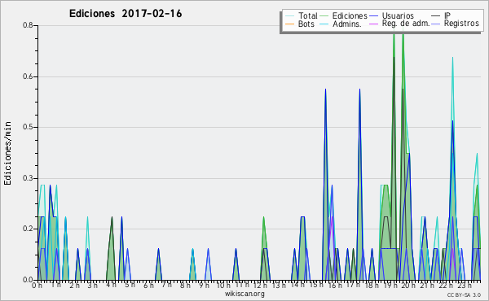Image resolution: width=489 pixels, height=301 pixels.
Task: Click the 19 h x-axis label
Action: 390,286
